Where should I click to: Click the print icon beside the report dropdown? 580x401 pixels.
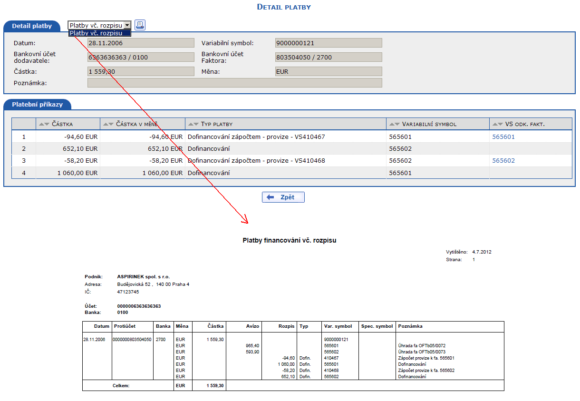point(140,25)
